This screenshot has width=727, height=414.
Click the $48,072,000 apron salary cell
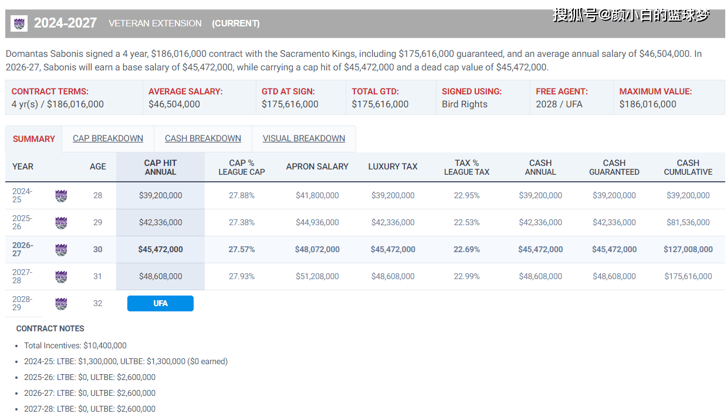click(x=317, y=249)
